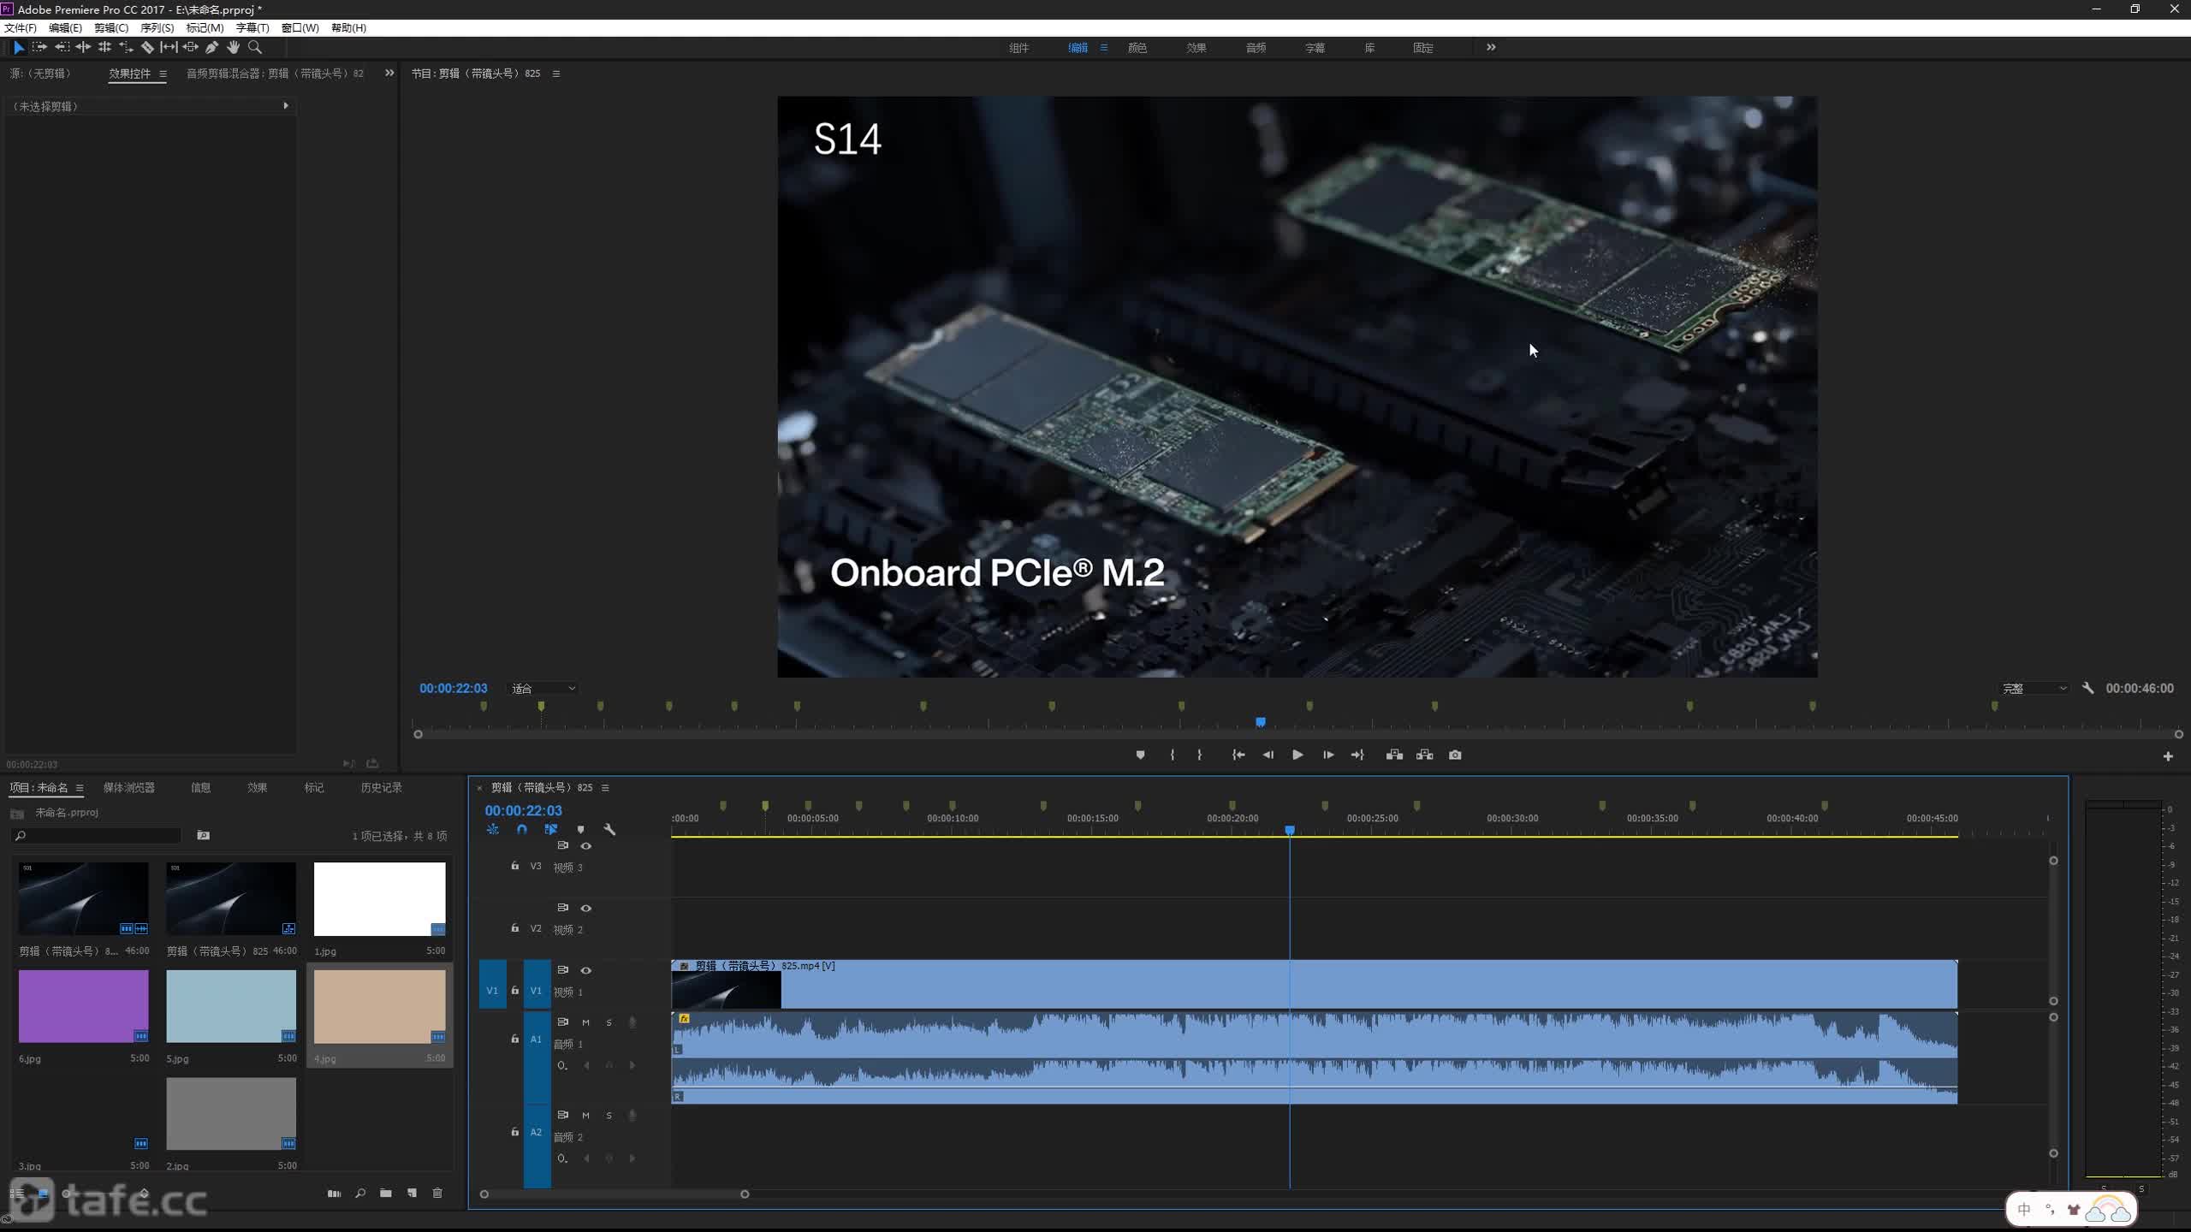This screenshot has height=1232, width=2191.
Task: Select the Hand tool
Action: 233,48
